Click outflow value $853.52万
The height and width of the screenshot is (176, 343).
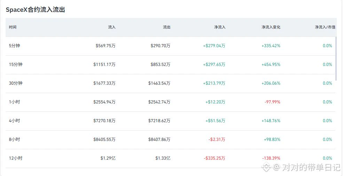[160, 65]
